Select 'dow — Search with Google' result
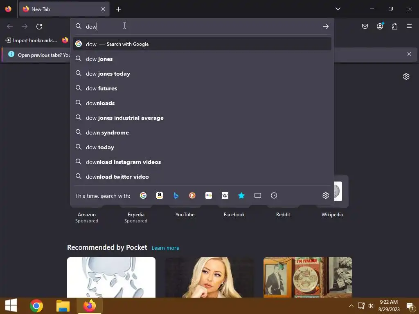 click(202, 44)
